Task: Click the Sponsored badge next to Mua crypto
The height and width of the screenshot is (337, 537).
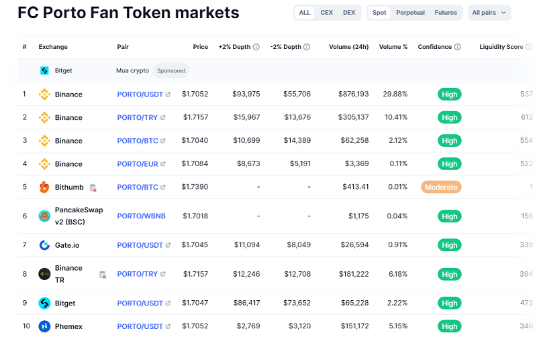Action: click(x=170, y=70)
